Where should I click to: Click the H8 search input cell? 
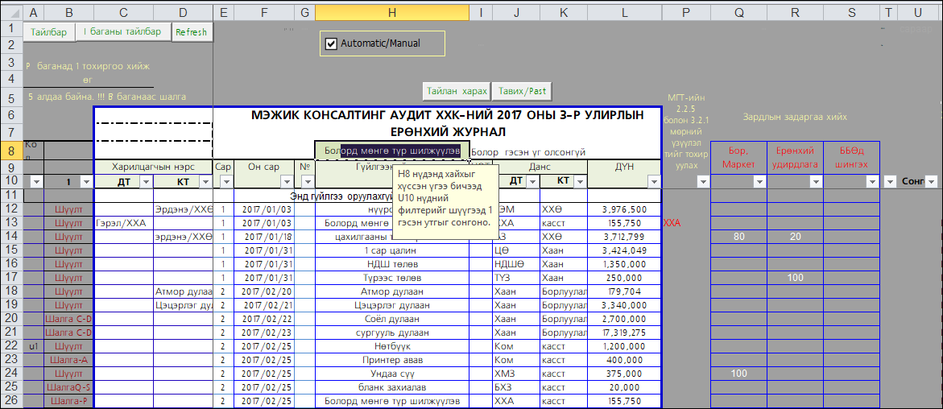click(391, 151)
